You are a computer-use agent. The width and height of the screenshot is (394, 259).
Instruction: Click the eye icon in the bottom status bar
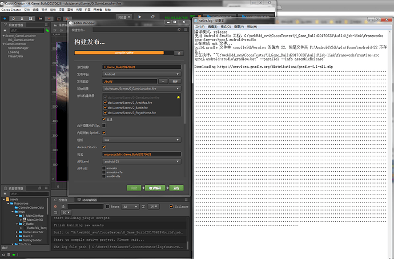(3, 255)
